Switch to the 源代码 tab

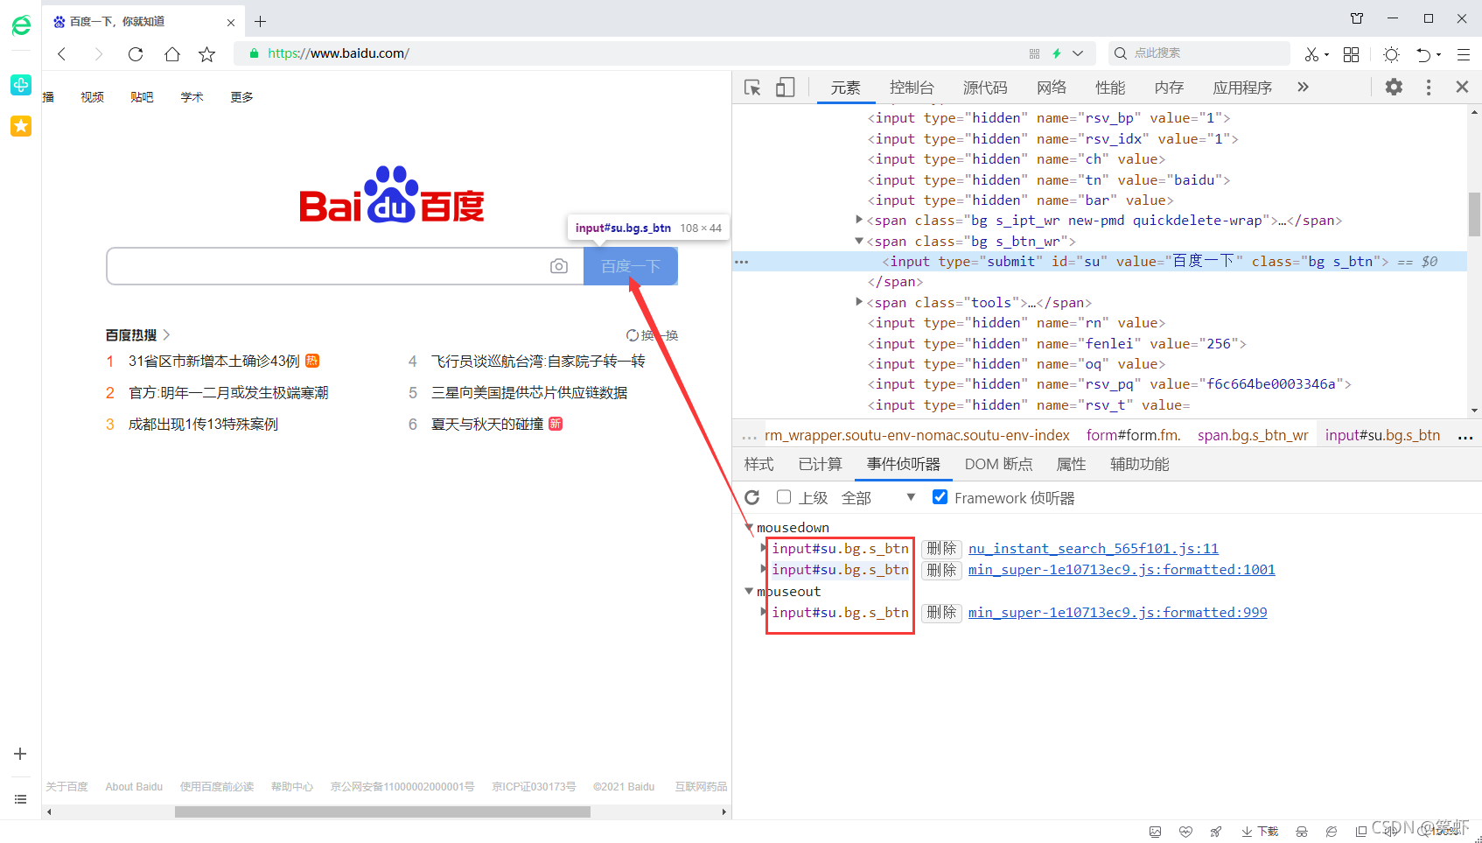pyautogui.click(x=985, y=88)
